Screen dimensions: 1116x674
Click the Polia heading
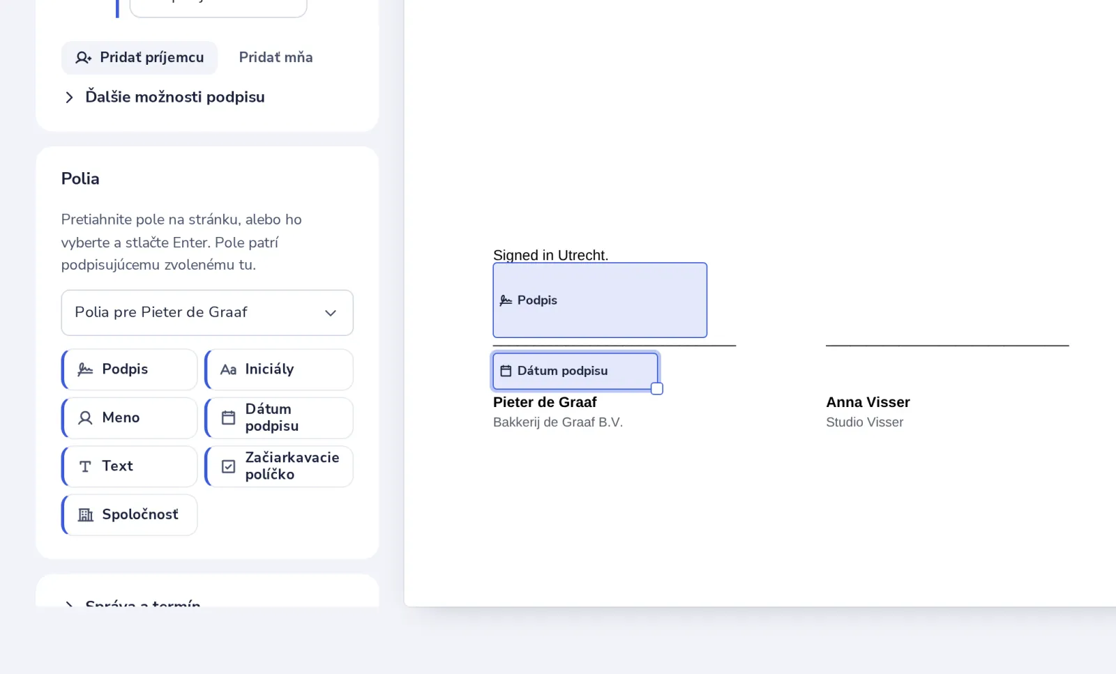click(x=80, y=179)
